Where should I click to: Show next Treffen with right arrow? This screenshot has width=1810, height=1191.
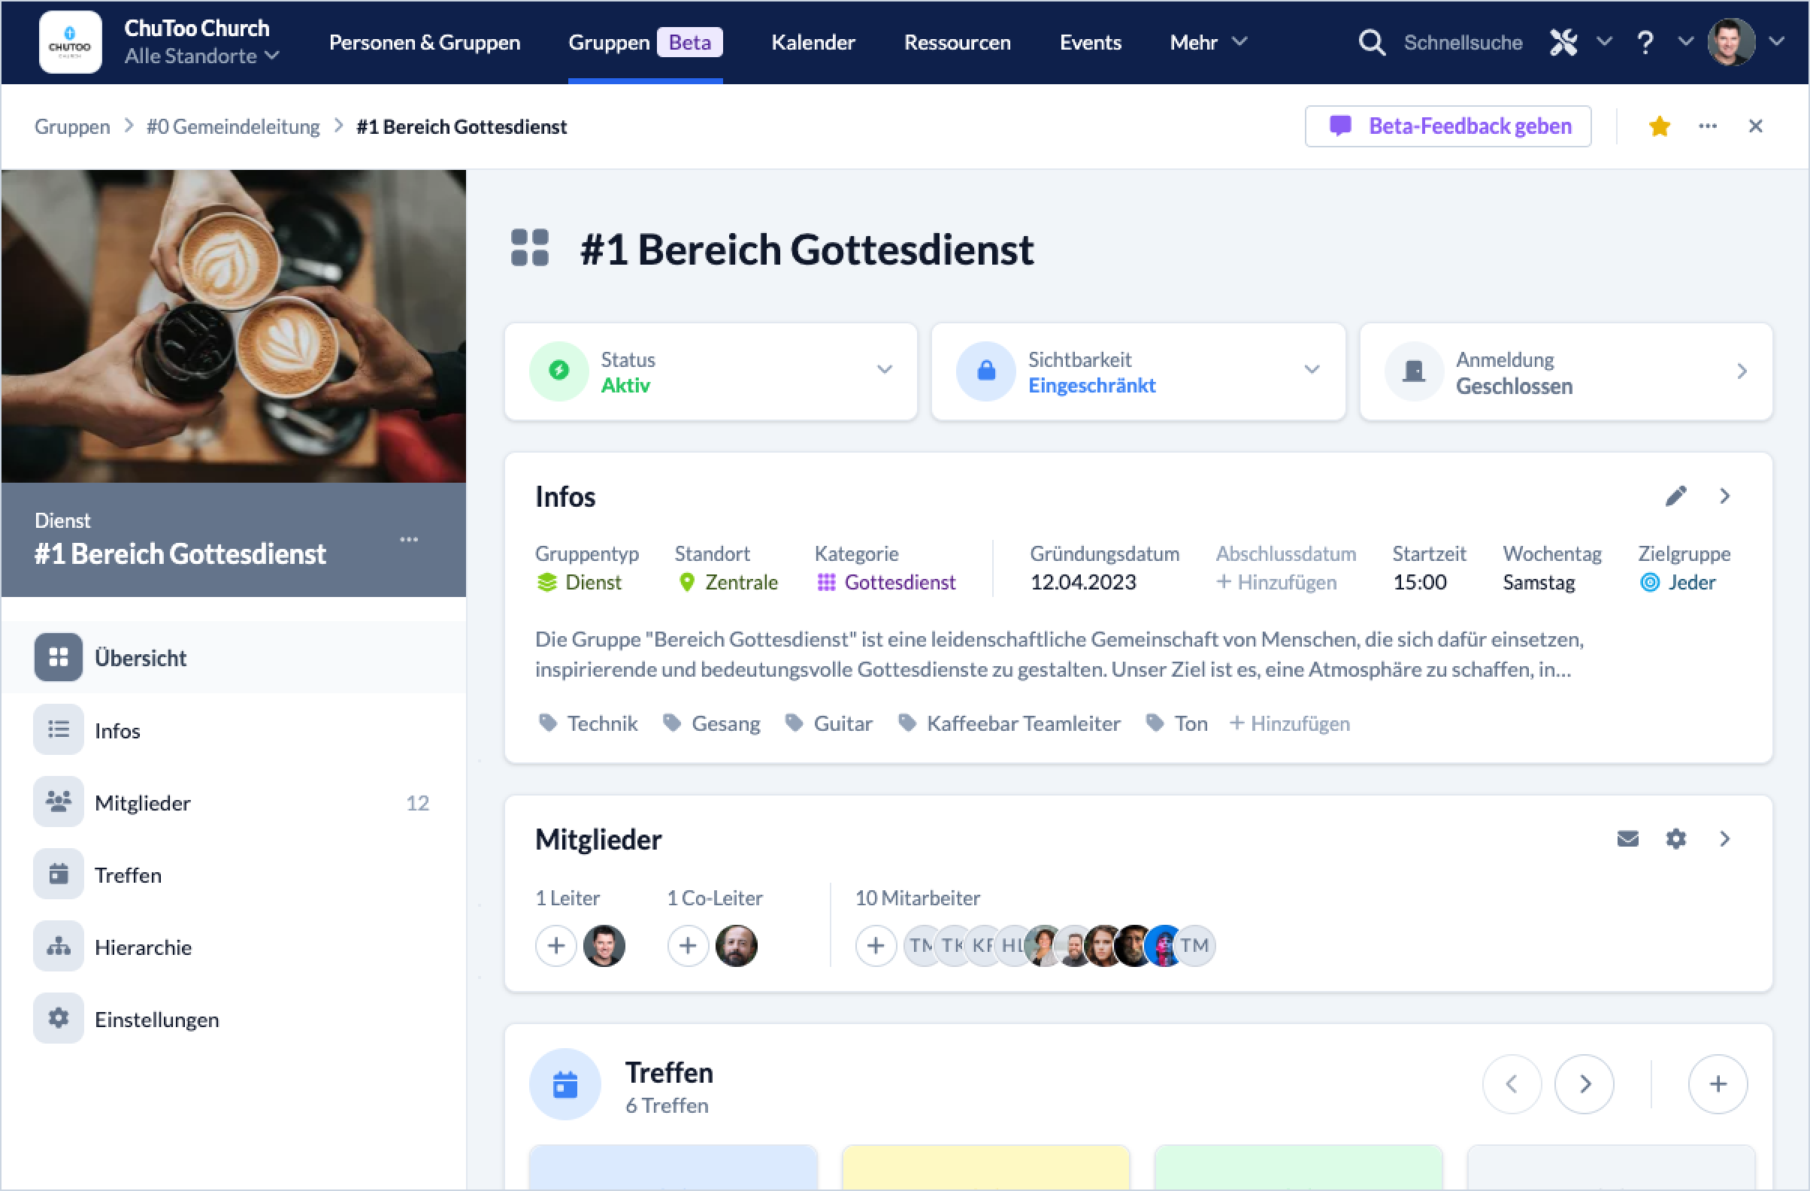coord(1585,1083)
